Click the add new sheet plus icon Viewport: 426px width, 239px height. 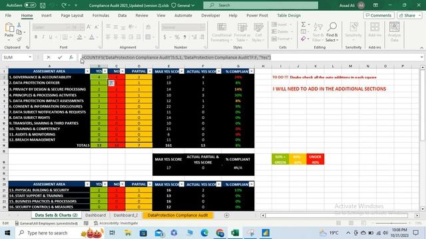[x=226, y=215]
